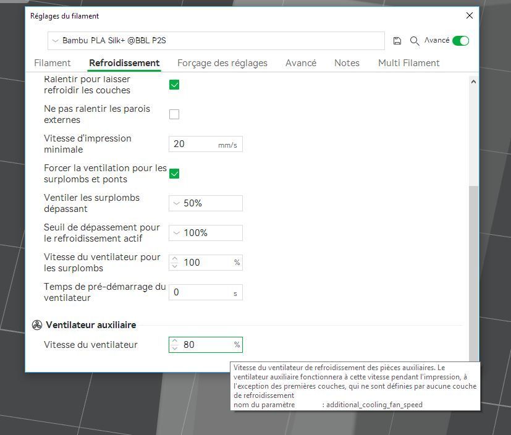The height and width of the screenshot is (435, 511).
Task: Decrease overhang fan speed with down arrow
Action: [175, 266]
